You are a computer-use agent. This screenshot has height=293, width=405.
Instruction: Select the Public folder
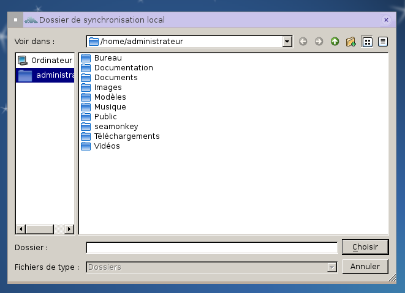[x=99, y=117]
